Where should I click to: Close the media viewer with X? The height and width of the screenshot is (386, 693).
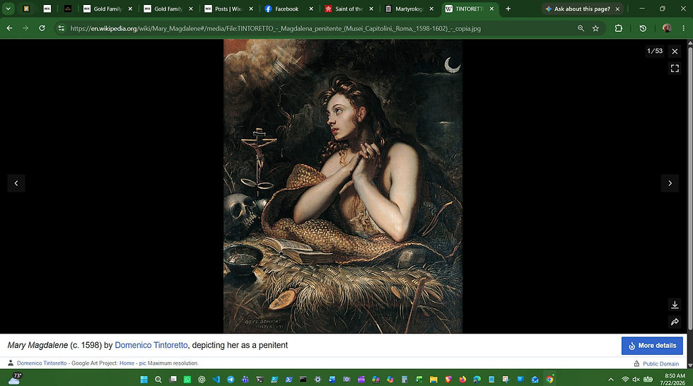pyautogui.click(x=675, y=51)
